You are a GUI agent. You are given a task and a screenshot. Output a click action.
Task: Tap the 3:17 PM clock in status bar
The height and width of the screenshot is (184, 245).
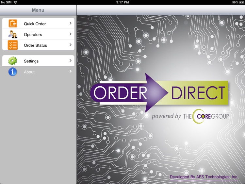(122, 2)
